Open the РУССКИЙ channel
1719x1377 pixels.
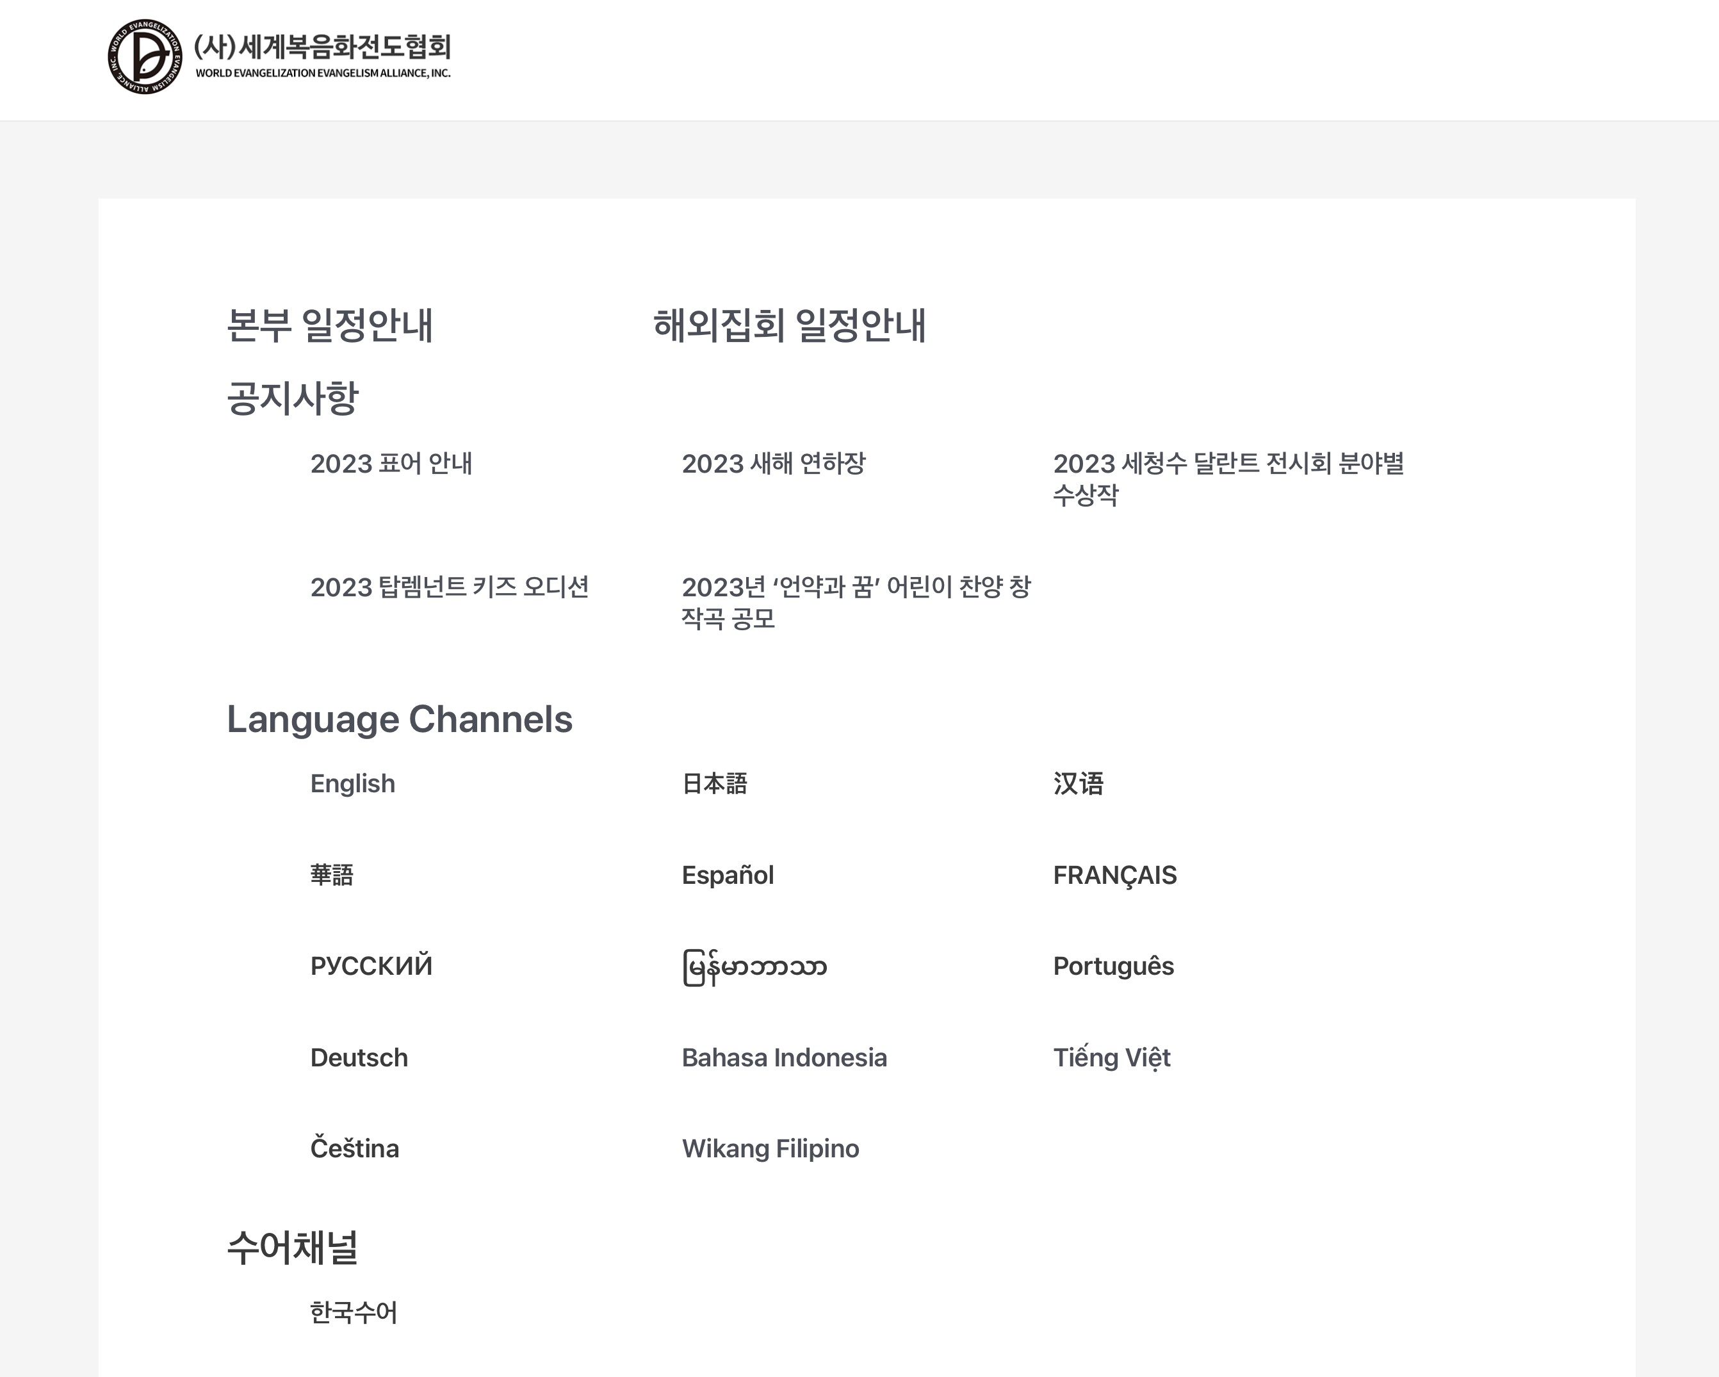click(371, 966)
